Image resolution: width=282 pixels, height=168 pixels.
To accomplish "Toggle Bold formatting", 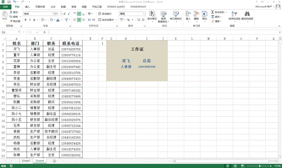I will tap(25, 20).
